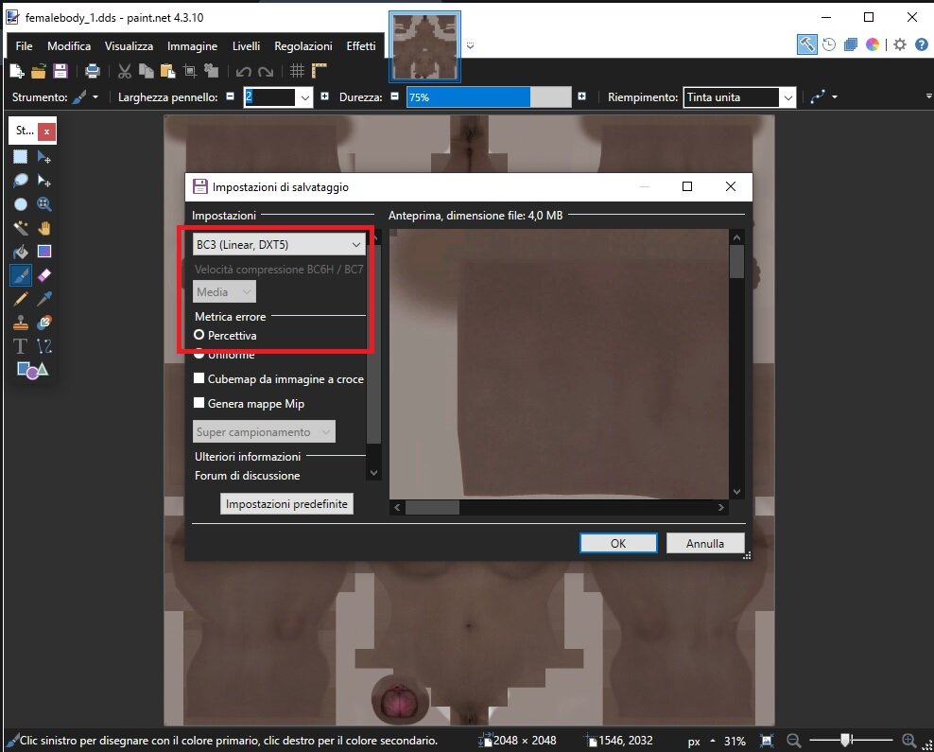The image size is (934, 752).
Task: Click the Paste clipboard icon
Action: pos(168,72)
